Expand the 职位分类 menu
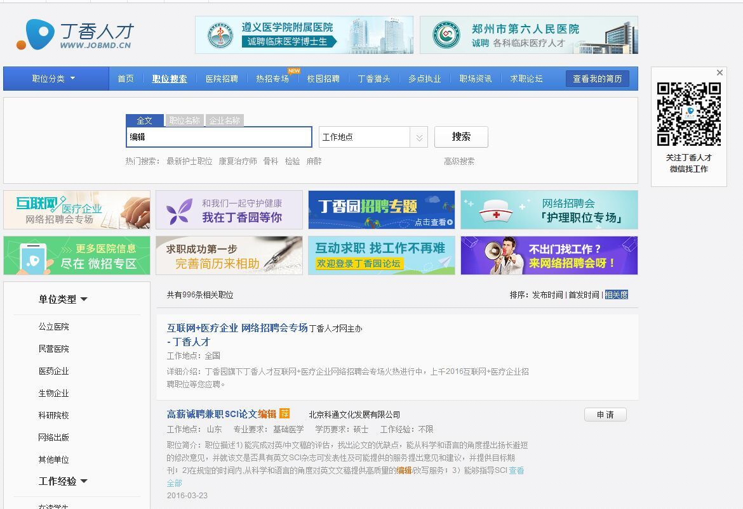Image resolution: width=743 pixels, height=509 pixels. pyautogui.click(x=55, y=79)
